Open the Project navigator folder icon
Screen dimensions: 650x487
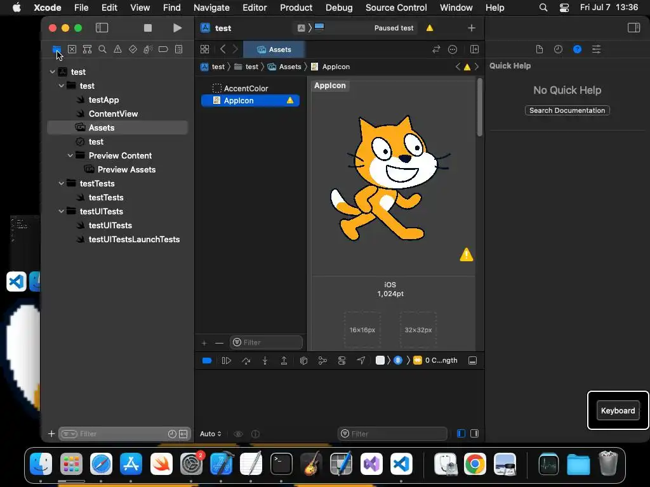[x=56, y=49]
